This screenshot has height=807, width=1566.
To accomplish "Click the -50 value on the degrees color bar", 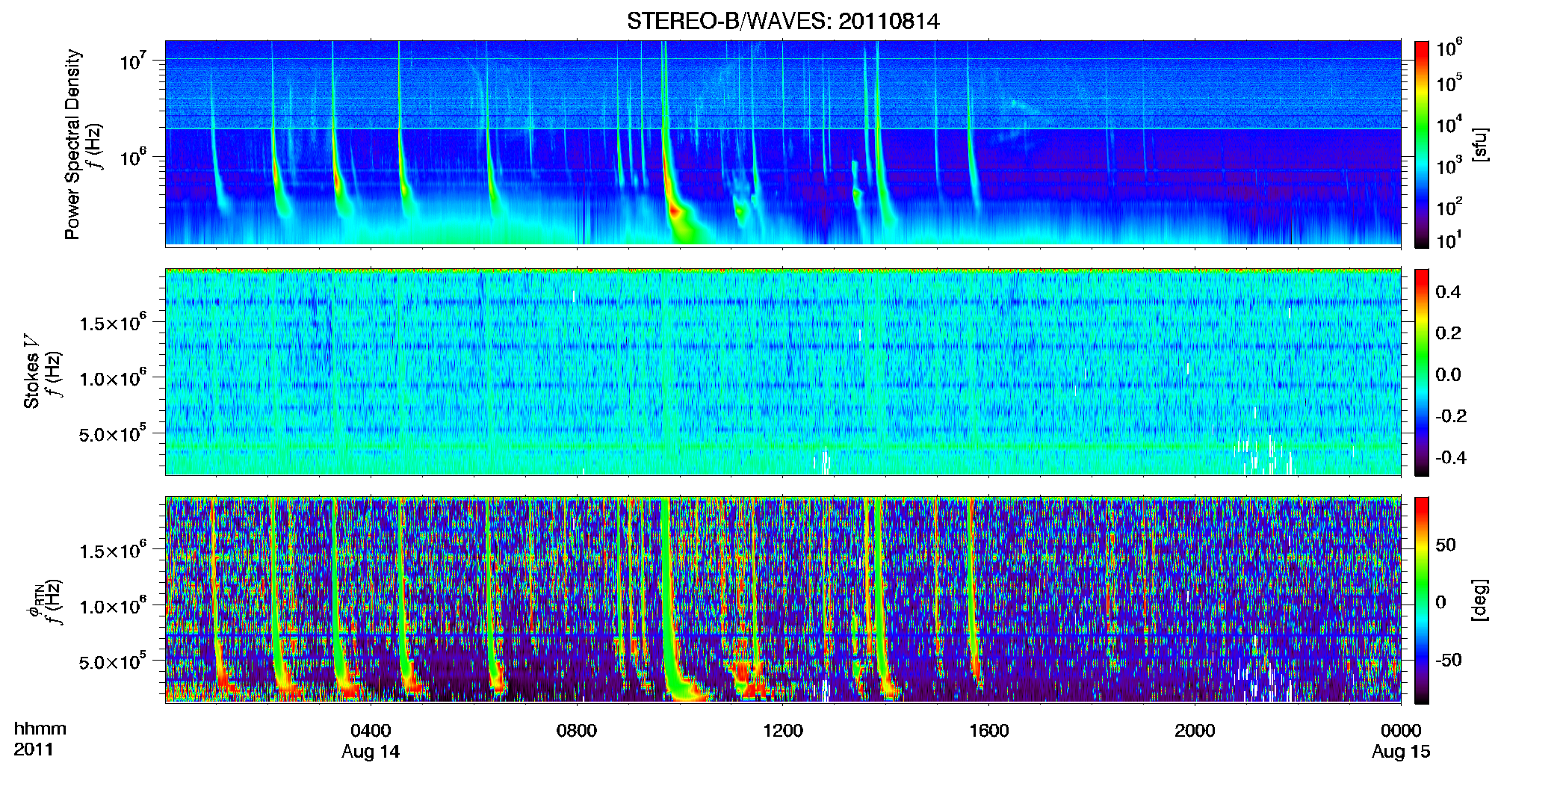I will [1448, 660].
